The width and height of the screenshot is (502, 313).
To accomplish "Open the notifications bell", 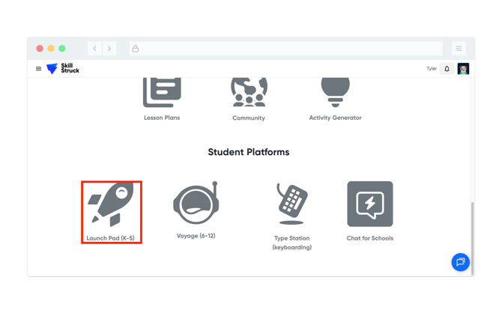I will [x=447, y=69].
